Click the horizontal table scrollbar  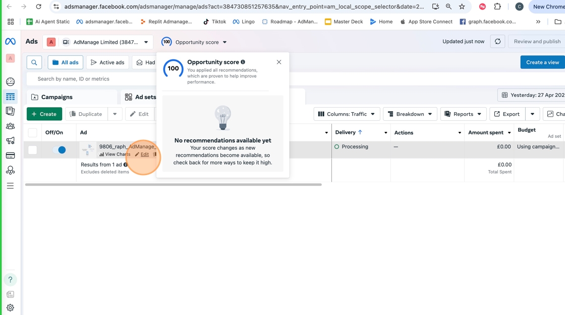click(174, 185)
